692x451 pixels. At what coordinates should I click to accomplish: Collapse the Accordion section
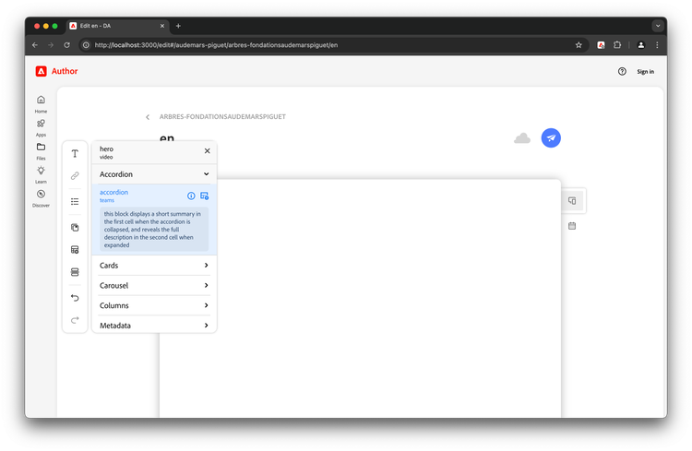point(154,174)
